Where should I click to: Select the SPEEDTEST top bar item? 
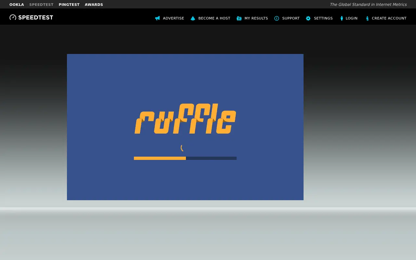click(41, 5)
